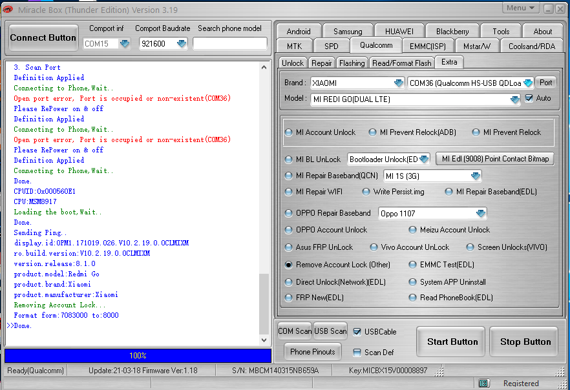Image resolution: width=570 pixels, height=390 pixels.
Task: Switch to the Unlock sub-tab
Action: [x=293, y=63]
